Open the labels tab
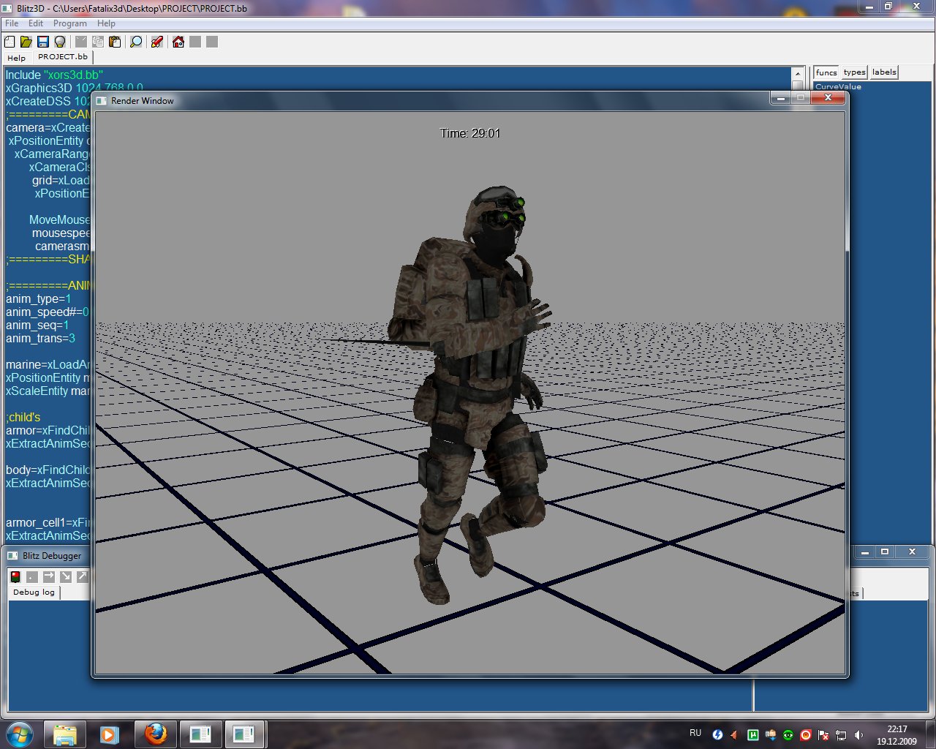 click(884, 72)
